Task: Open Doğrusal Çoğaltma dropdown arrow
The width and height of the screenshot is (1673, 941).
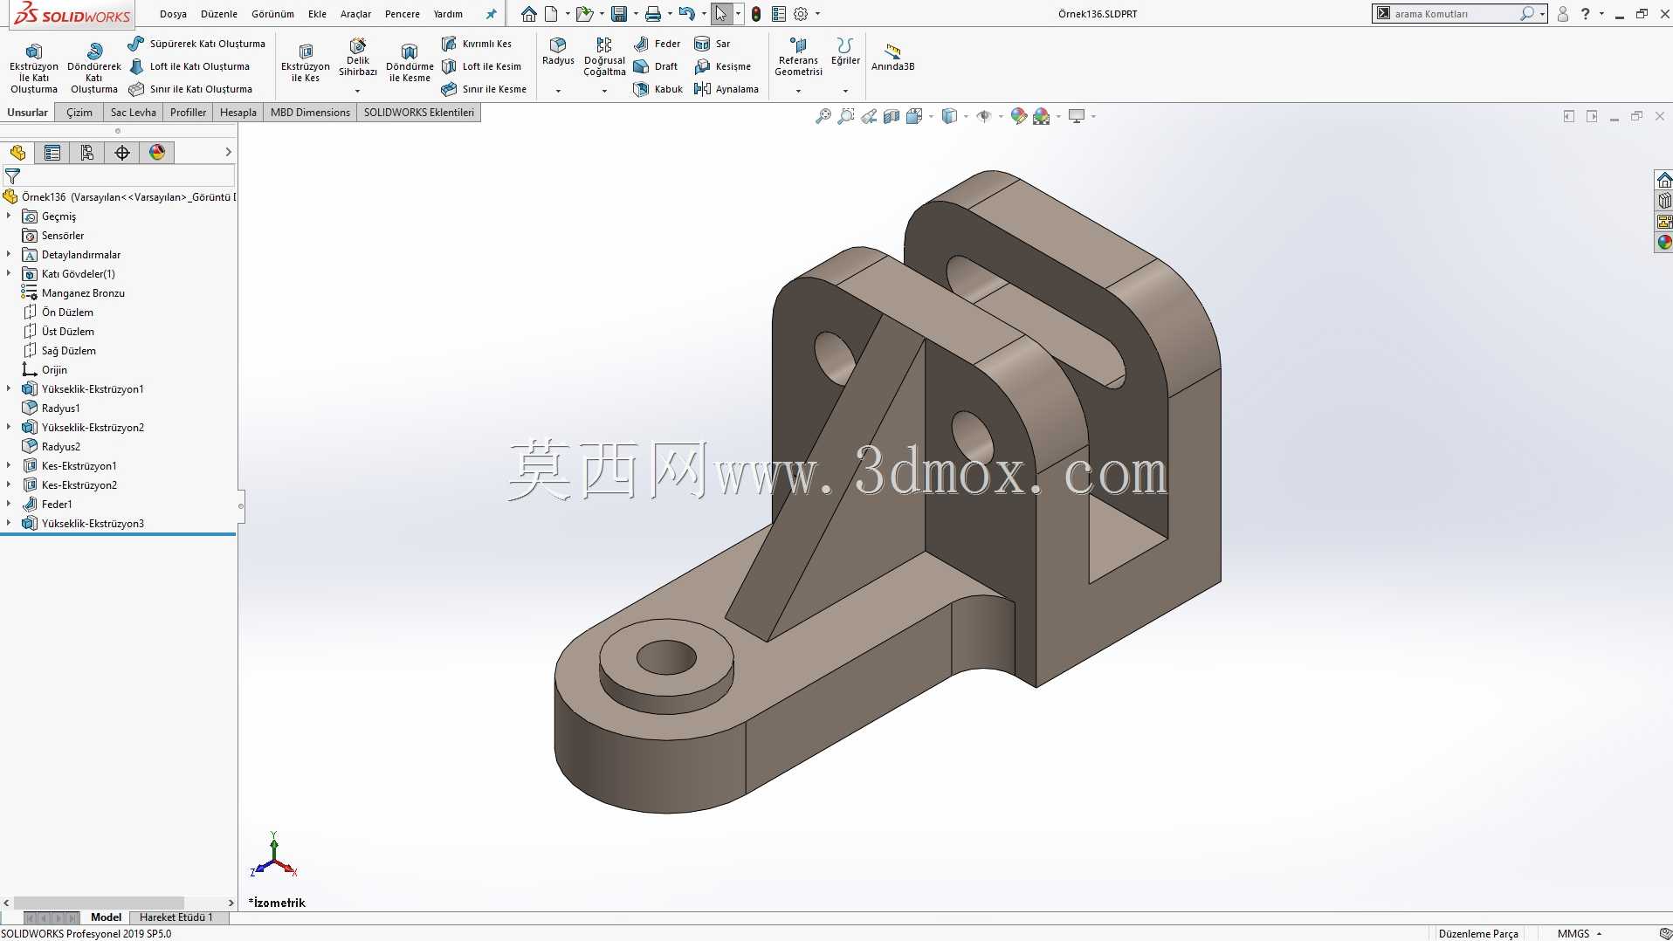Action: pos(604,91)
